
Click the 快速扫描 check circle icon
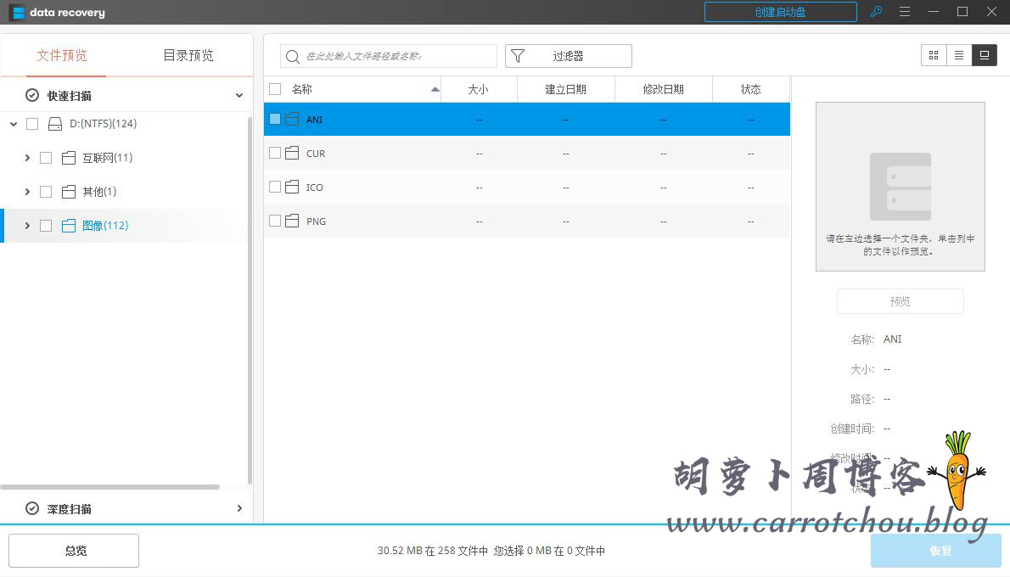(32, 95)
